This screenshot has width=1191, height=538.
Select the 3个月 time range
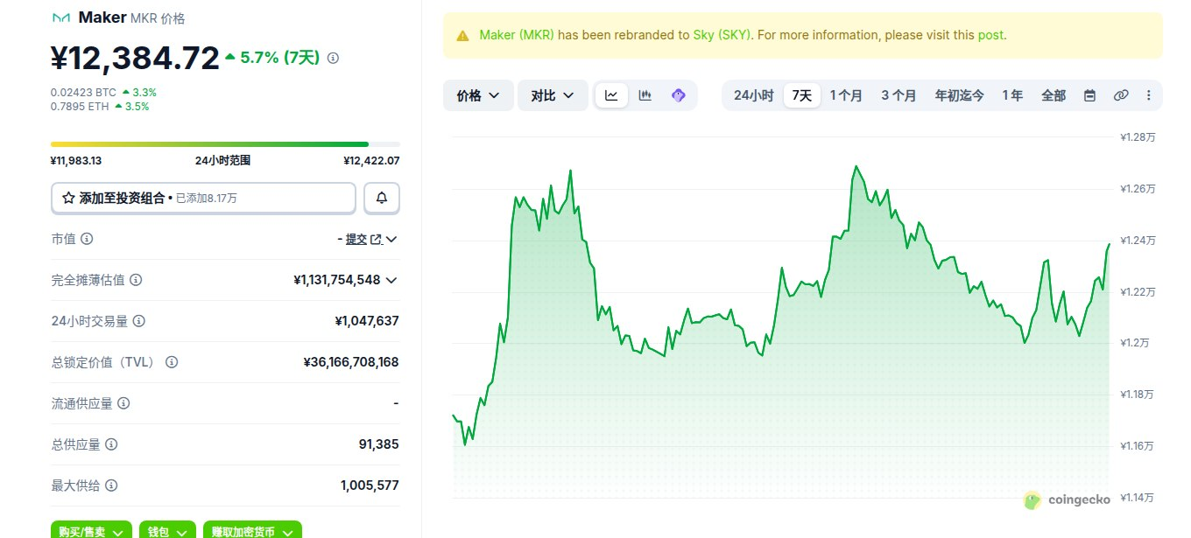tap(899, 95)
